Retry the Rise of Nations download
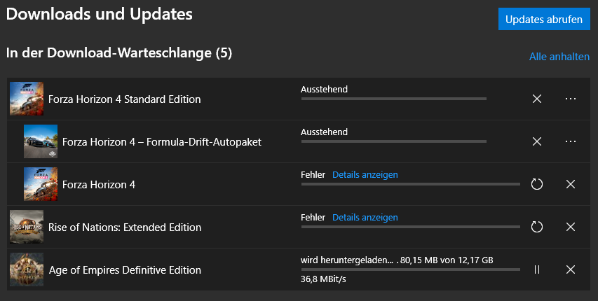Image resolution: width=598 pixels, height=301 pixels. [537, 227]
